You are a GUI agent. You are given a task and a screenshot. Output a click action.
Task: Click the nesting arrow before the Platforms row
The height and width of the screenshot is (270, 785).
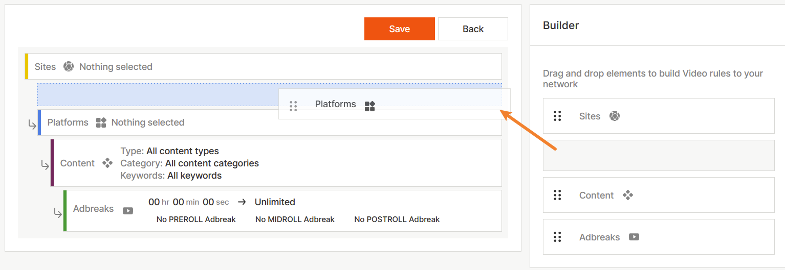[x=32, y=125]
